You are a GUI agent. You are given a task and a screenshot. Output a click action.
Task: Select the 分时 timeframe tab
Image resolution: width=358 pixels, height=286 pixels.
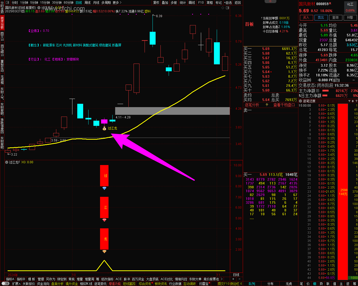15,3
